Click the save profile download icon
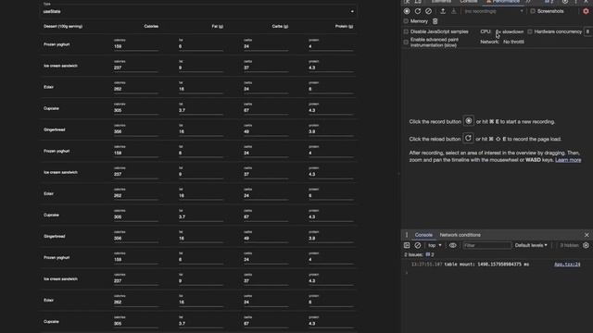The image size is (593, 333). (453, 11)
